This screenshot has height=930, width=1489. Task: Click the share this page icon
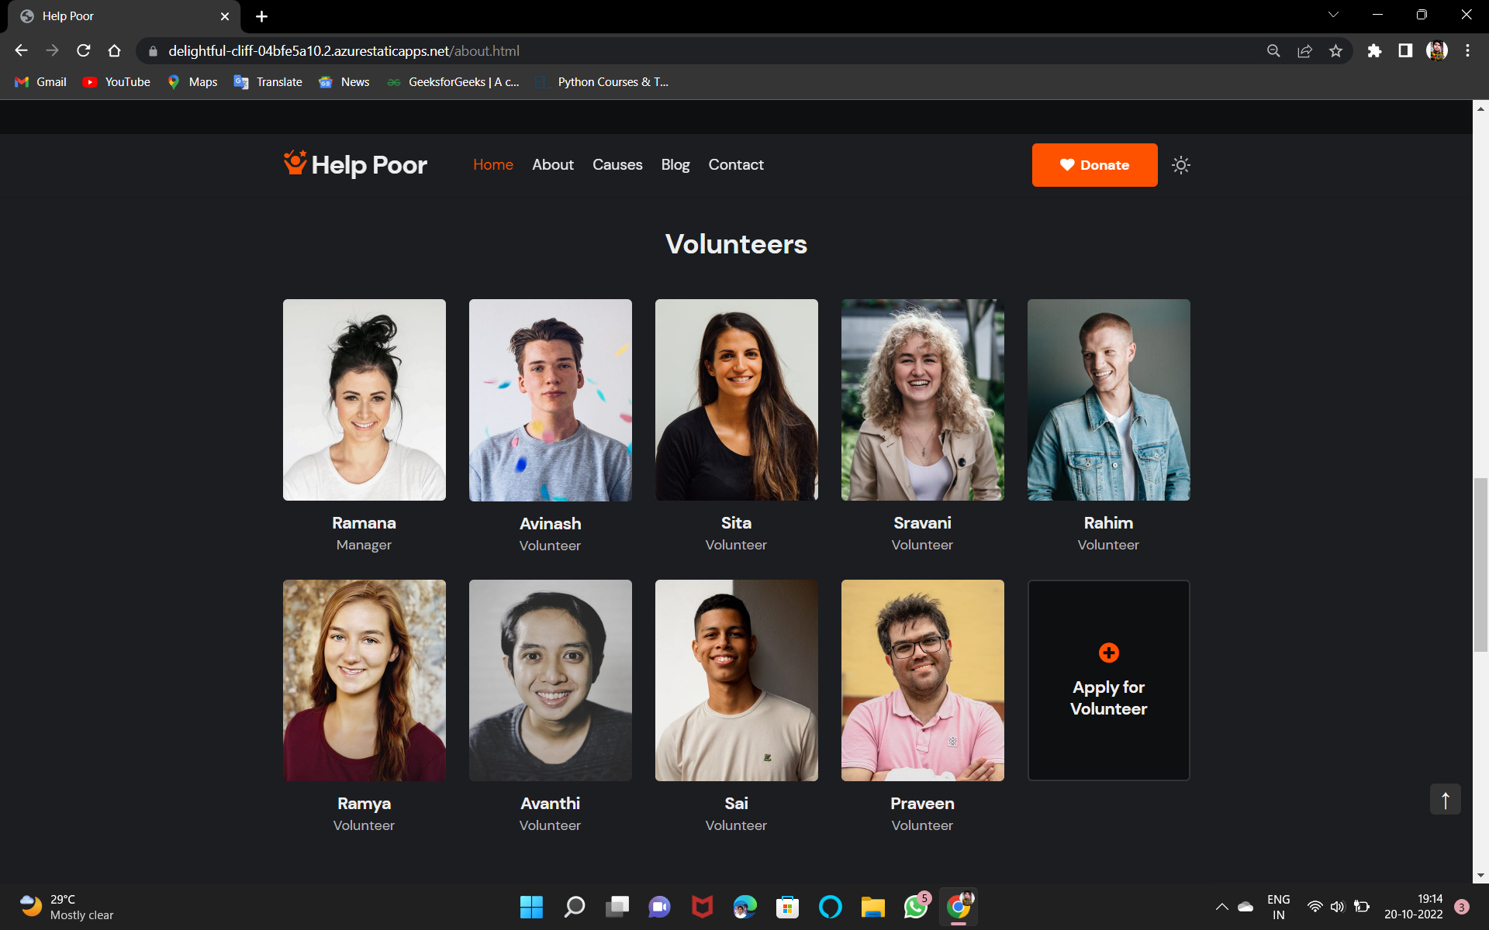point(1304,51)
